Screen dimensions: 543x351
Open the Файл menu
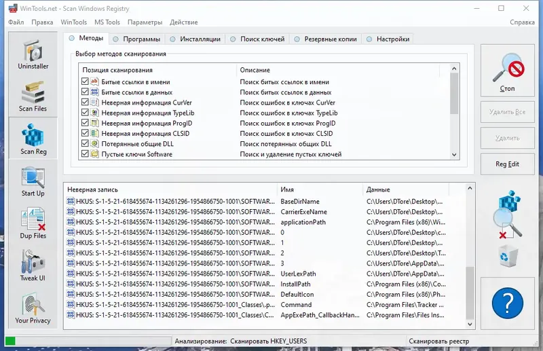pos(16,22)
